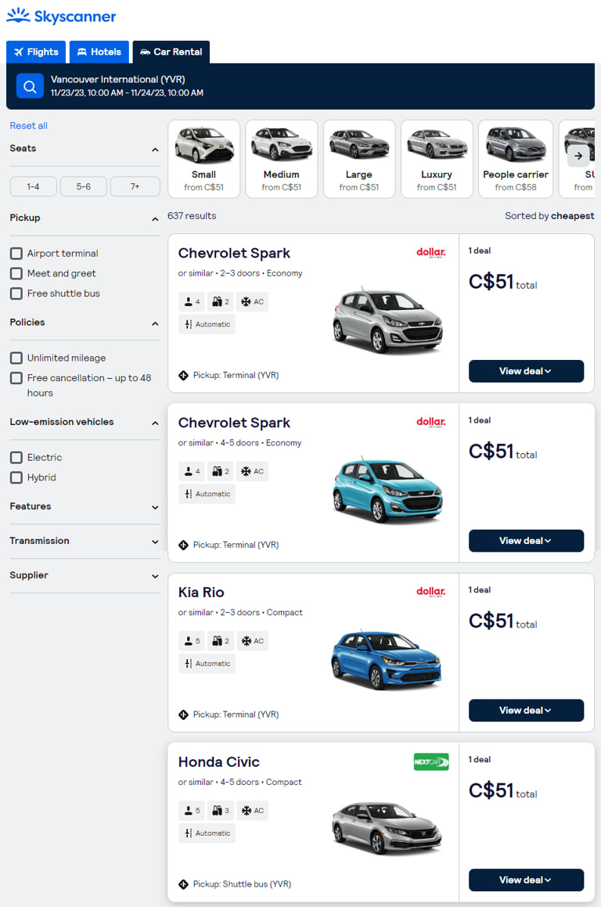The width and height of the screenshot is (601, 907).
Task: Click the Reset all link
Action: (28, 125)
